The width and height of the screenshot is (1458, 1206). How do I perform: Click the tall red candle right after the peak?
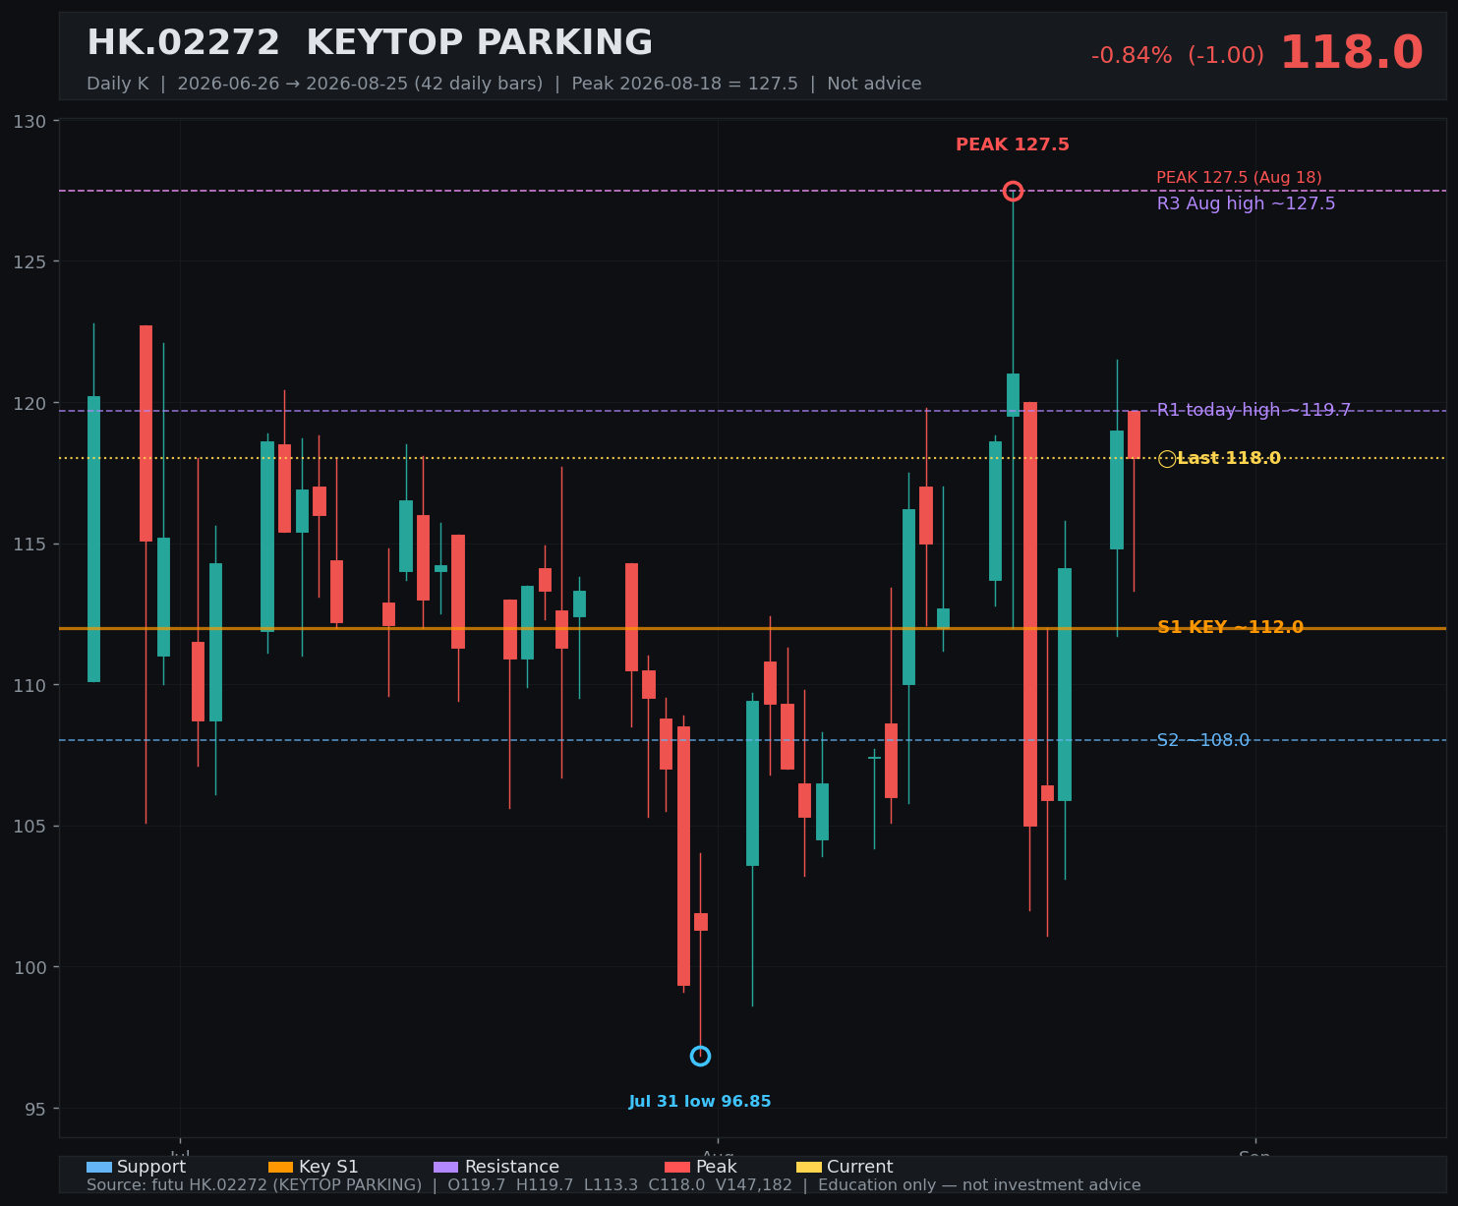1030,614
